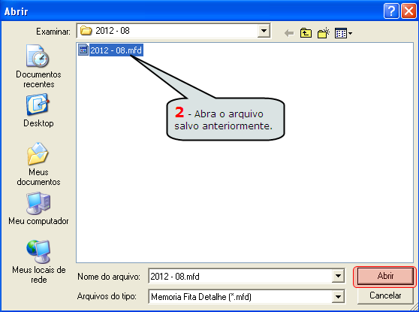Select Meu computador in sidebar
Viewport: 419px width, 312px height.
point(38,208)
